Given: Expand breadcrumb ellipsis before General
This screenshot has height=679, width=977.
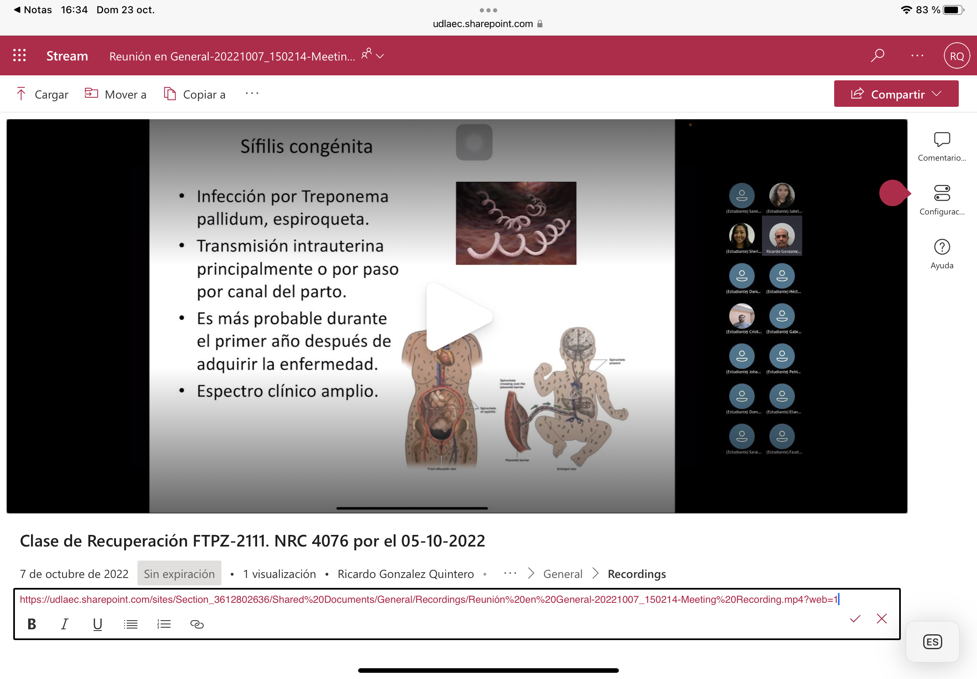Looking at the screenshot, I should coord(510,573).
